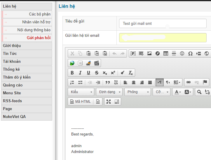Click the Cut icon in editor toolbar
Image resolution: width=211 pixels, height=160 pixels.
[72, 53]
